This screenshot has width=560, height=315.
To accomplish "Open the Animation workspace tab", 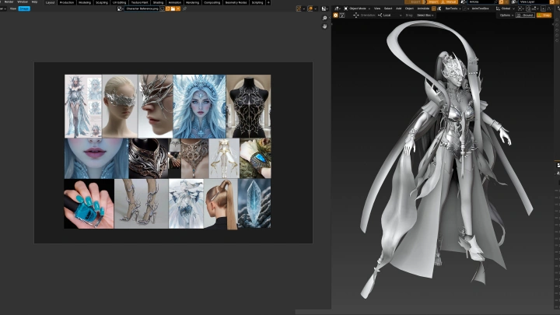I will click(175, 2).
